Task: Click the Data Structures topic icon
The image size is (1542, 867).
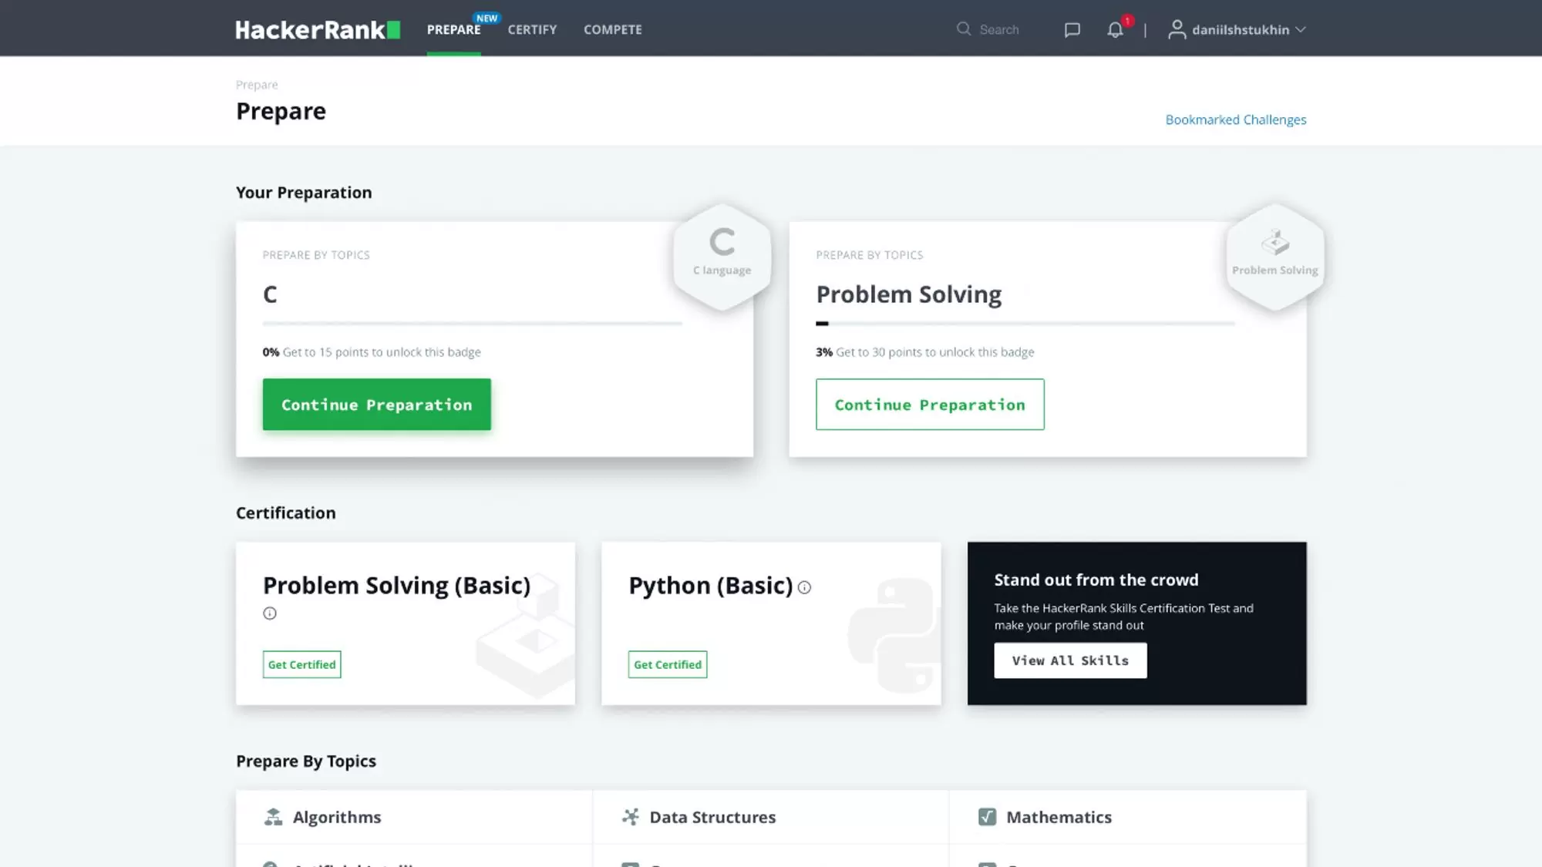Action: (x=630, y=817)
